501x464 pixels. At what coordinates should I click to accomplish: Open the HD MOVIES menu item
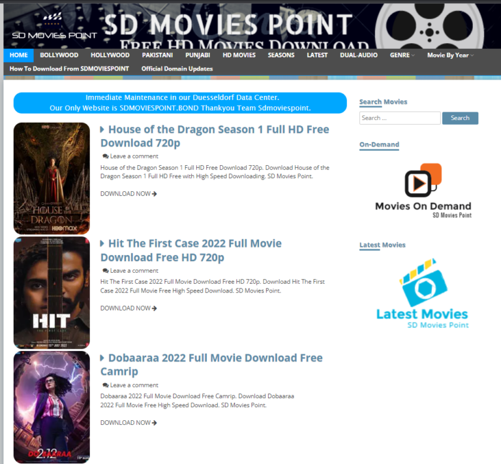239,55
